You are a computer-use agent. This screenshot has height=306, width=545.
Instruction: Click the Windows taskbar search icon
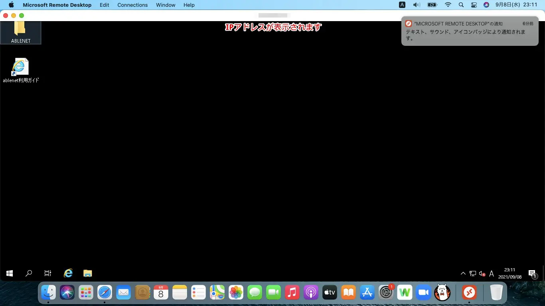coord(29,273)
